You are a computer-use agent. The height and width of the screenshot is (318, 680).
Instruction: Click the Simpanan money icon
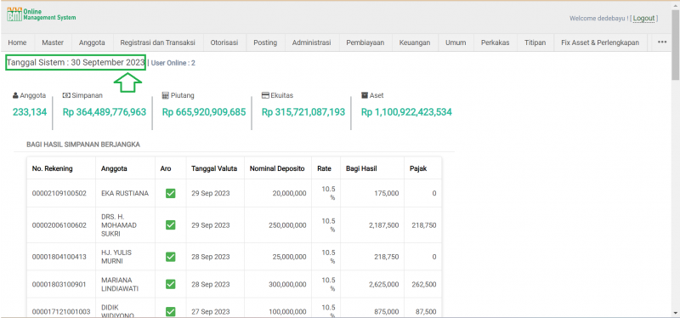[66, 95]
